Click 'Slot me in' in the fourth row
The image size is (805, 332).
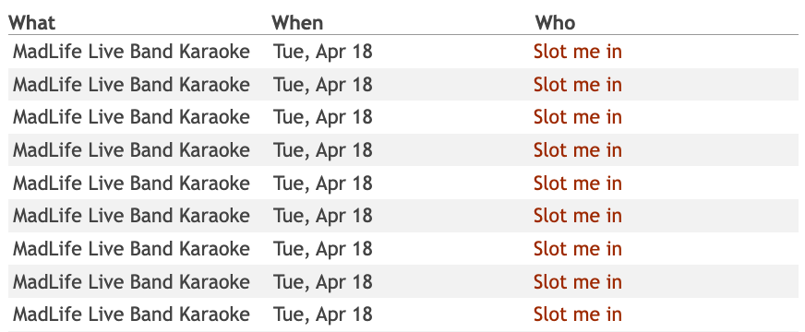(578, 150)
